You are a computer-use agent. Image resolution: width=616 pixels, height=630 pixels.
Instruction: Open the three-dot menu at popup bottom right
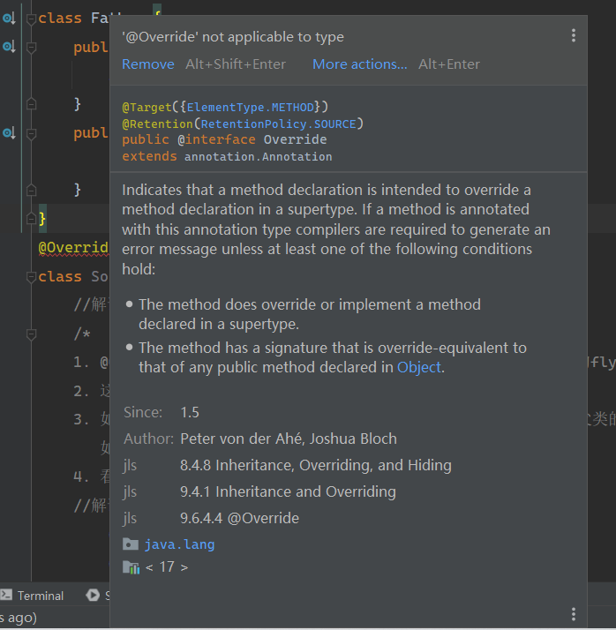coord(574,614)
